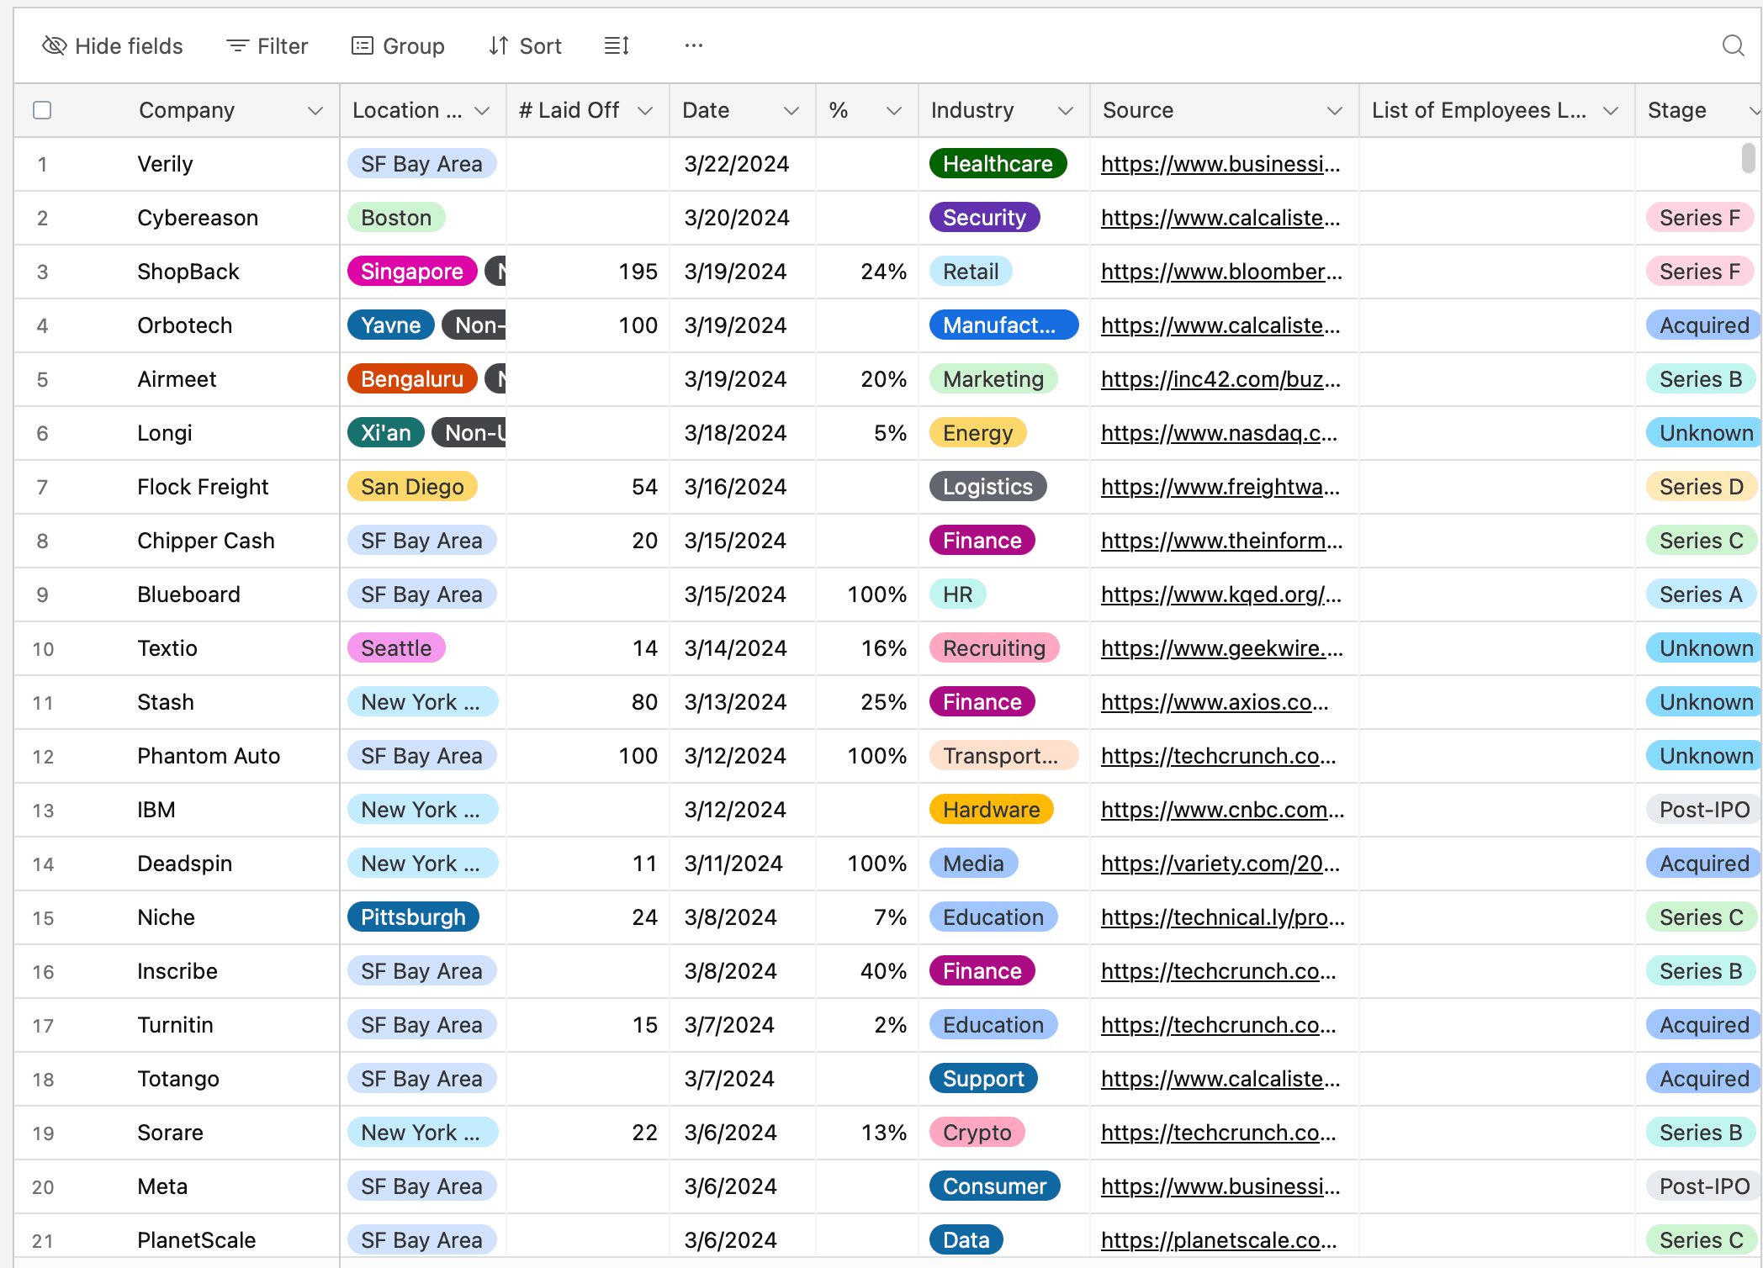The width and height of the screenshot is (1763, 1268).
Task: Click the Stage column header
Action: point(1677,110)
